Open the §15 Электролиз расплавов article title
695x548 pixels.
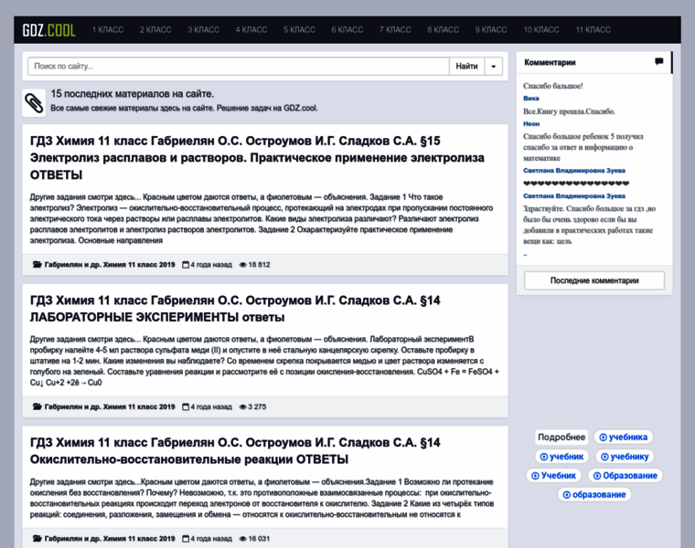(257, 158)
